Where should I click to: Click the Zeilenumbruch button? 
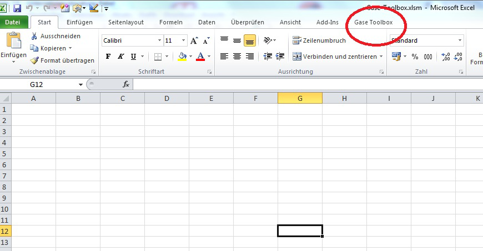[x=319, y=40]
